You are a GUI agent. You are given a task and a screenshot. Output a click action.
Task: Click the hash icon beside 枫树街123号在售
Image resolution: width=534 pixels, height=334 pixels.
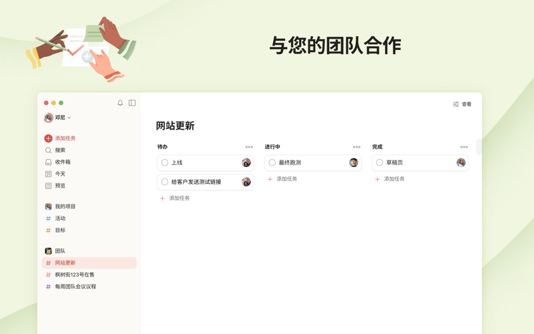pos(48,275)
